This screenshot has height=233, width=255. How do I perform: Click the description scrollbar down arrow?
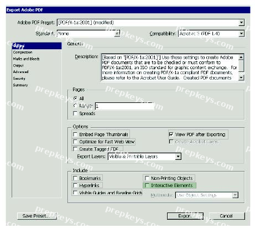click(x=241, y=77)
